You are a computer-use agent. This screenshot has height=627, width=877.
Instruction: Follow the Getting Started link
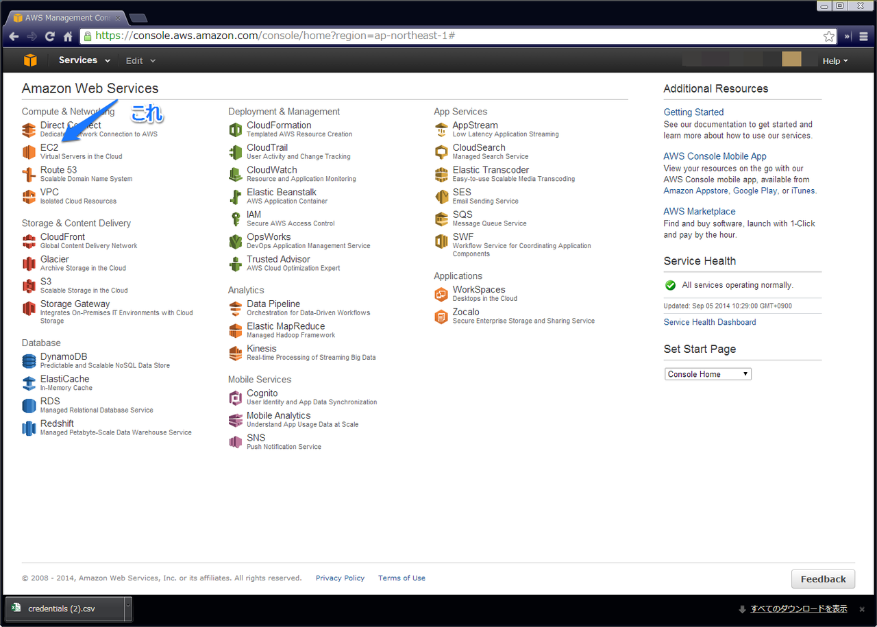(x=693, y=112)
